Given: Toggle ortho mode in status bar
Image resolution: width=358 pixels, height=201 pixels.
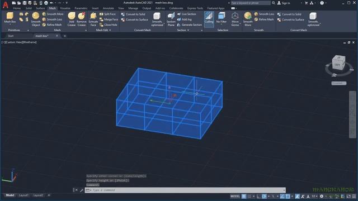Looking at the screenshot, I should click(258, 196).
